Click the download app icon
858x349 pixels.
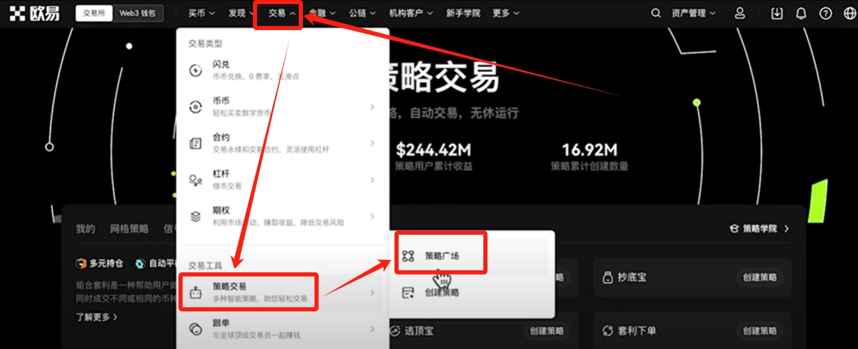click(x=776, y=13)
